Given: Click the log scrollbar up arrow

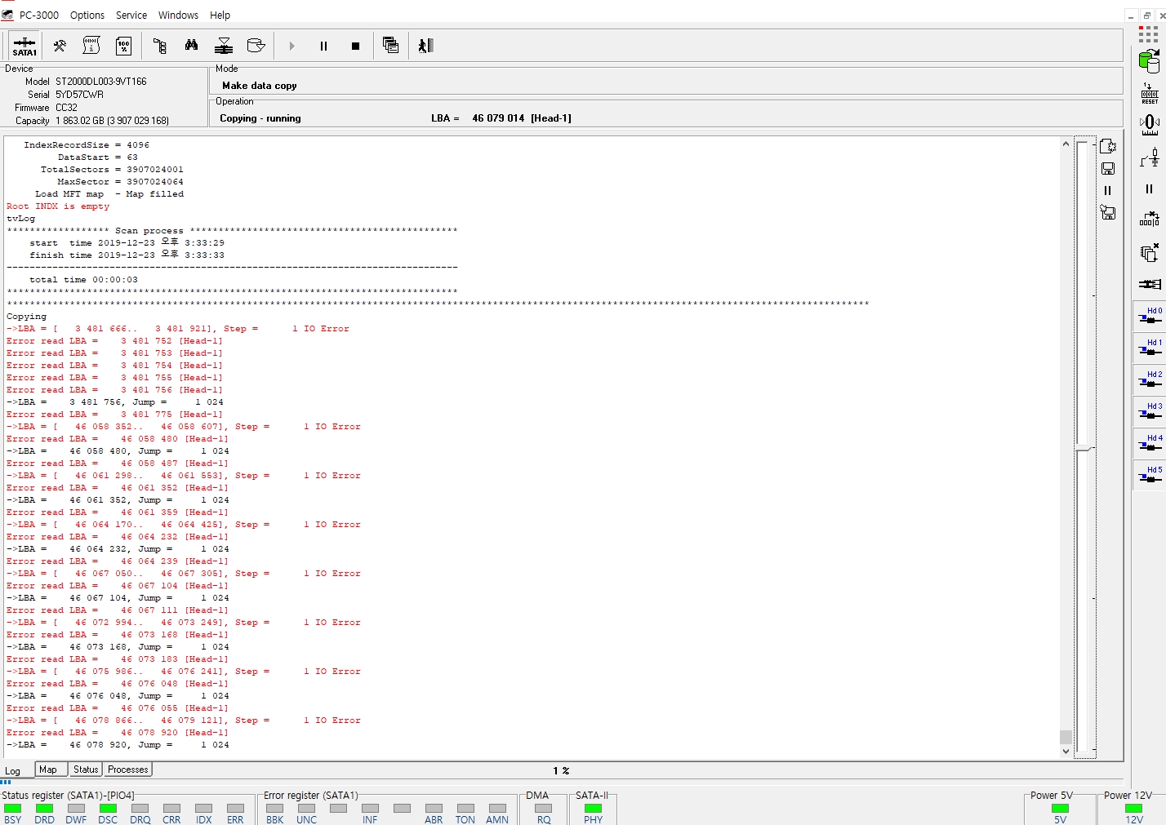Looking at the screenshot, I should [x=1066, y=144].
